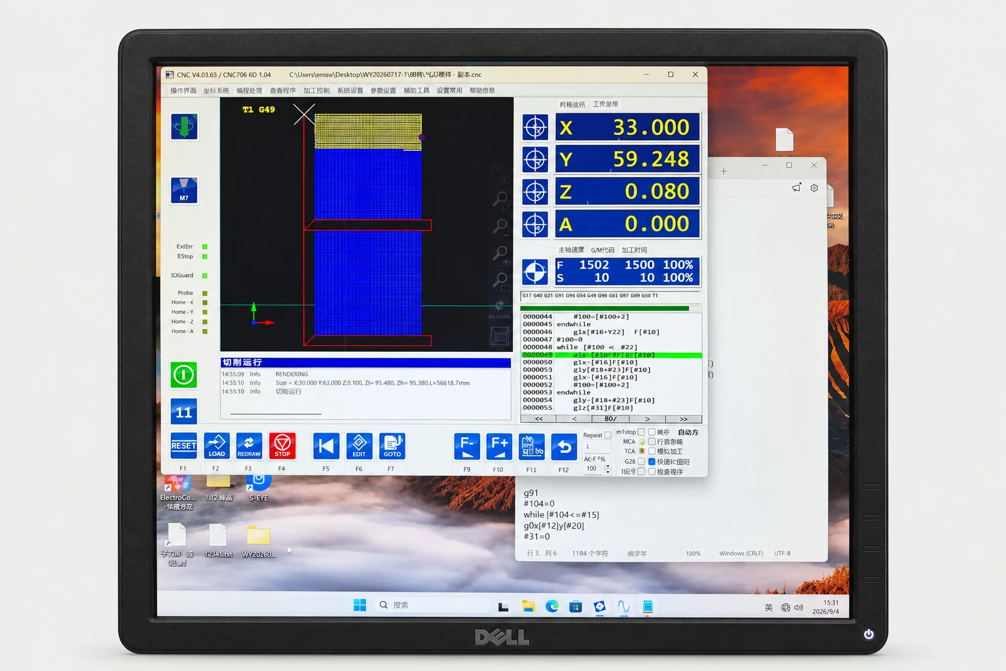Increase the Ac-F percent spinner

coord(608,466)
